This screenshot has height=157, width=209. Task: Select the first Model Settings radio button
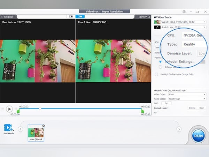pos(160,62)
